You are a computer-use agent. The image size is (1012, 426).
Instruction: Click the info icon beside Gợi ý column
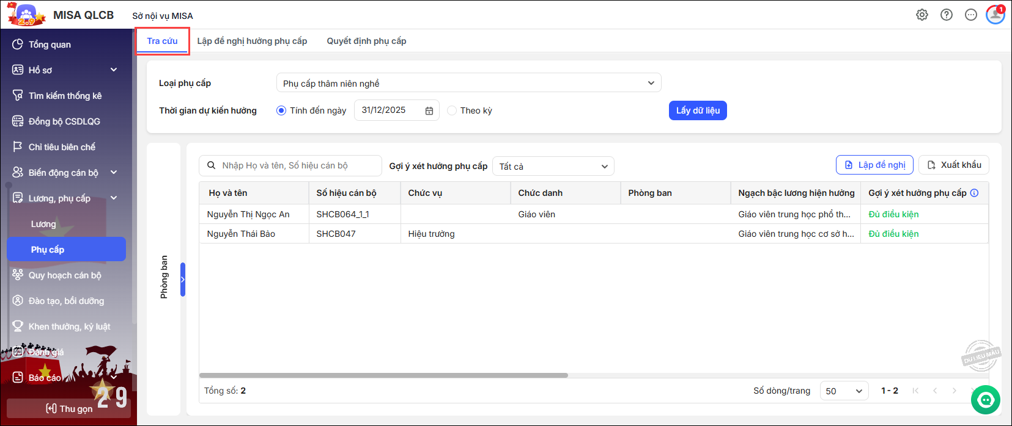tap(974, 193)
